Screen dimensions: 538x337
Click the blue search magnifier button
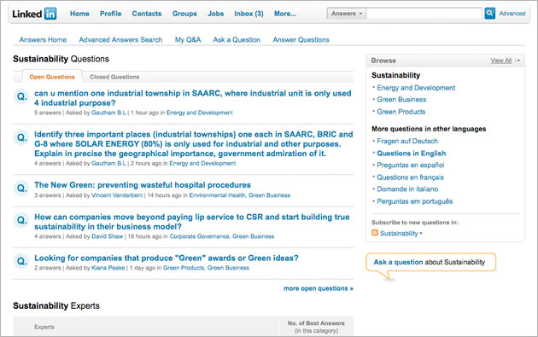[489, 14]
